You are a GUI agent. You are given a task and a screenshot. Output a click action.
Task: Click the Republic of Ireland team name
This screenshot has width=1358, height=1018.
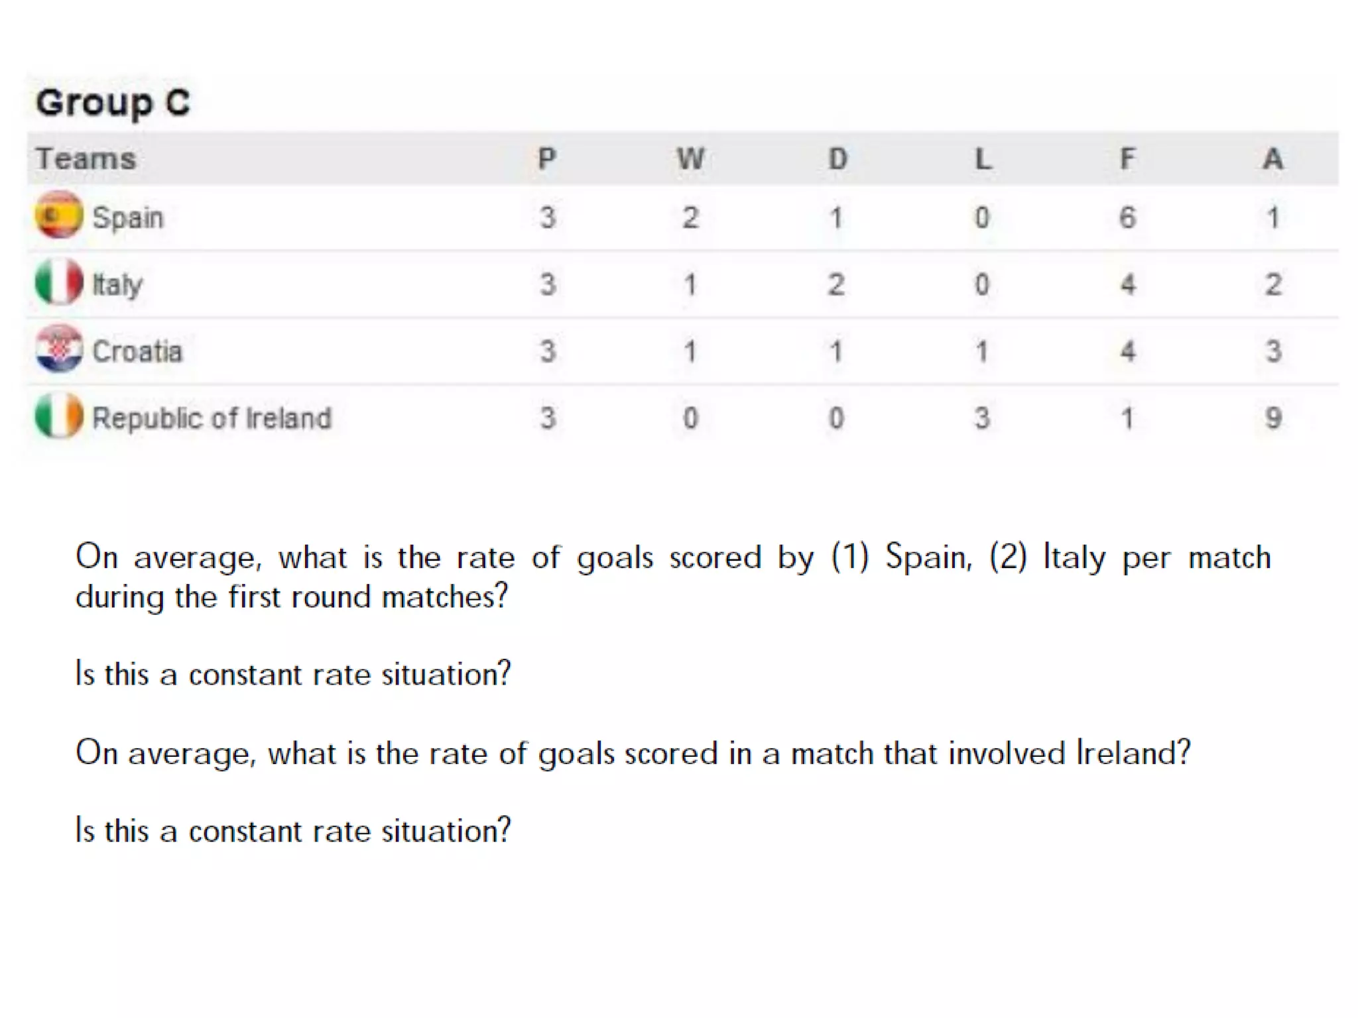212,418
